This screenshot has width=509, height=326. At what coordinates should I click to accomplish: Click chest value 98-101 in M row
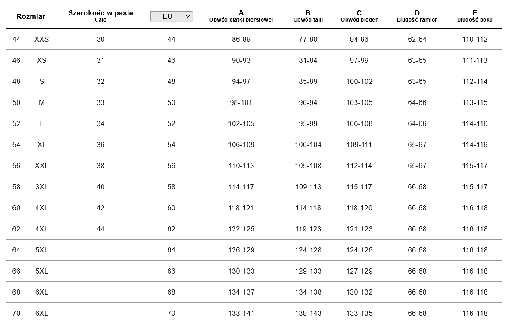[x=241, y=103]
